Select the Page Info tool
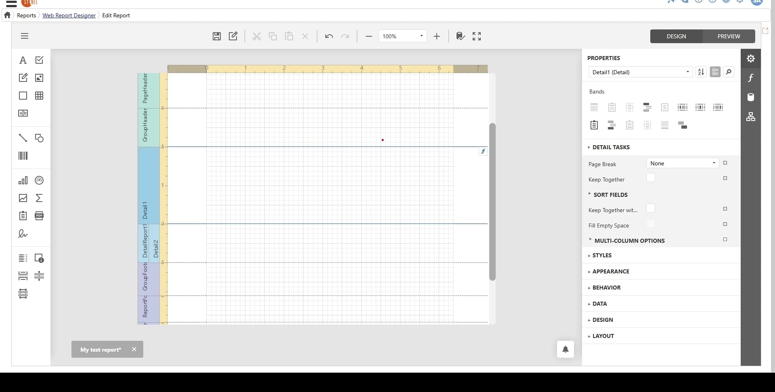This screenshot has height=392, width=775. 39,258
